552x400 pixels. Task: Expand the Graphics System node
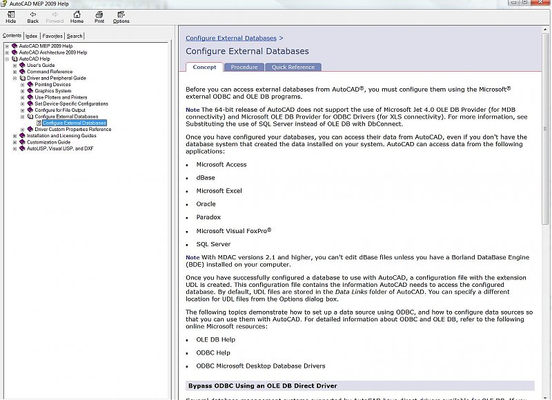click(23, 91)
